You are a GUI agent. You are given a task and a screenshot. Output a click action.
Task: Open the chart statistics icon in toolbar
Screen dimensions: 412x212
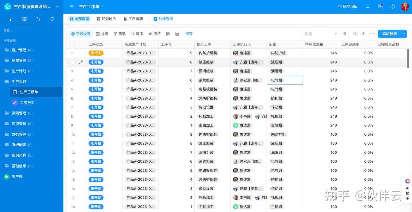(x=177, y=34)
